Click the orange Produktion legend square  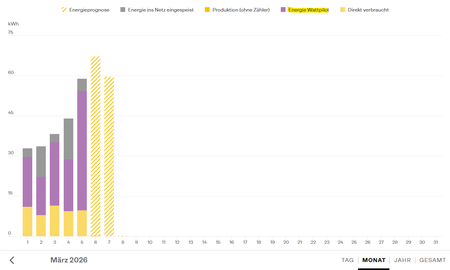pyautogui.click(x=207, y=10)
